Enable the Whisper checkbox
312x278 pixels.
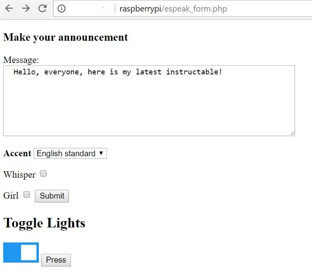[43, 173]
